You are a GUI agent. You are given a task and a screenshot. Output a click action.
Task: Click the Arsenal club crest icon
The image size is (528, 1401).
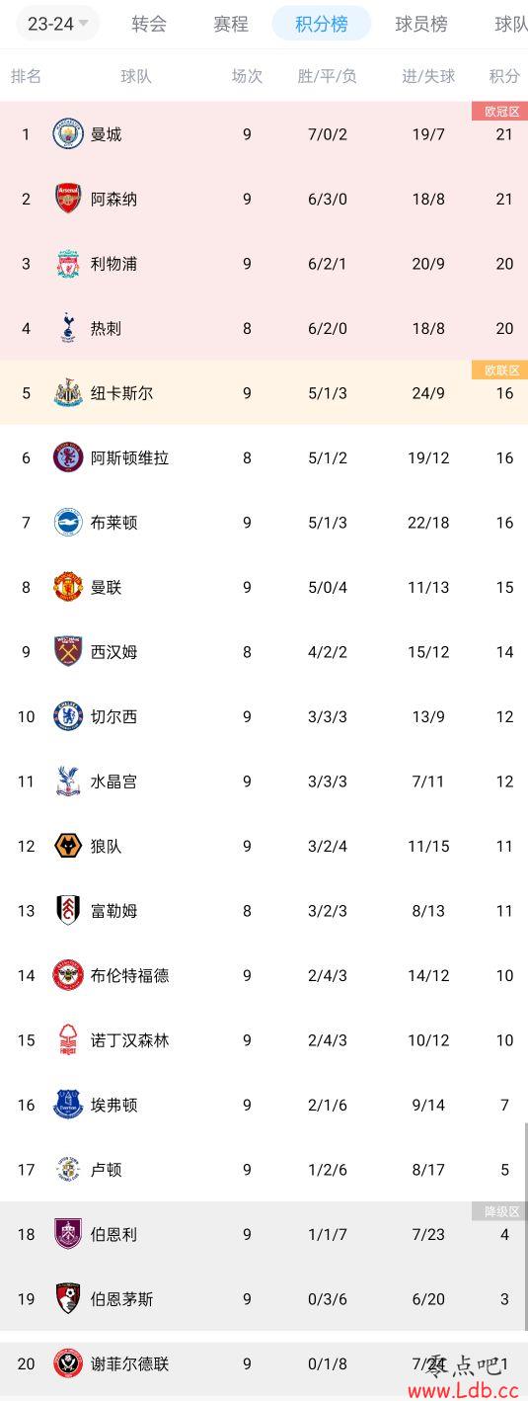pos(68,199)
